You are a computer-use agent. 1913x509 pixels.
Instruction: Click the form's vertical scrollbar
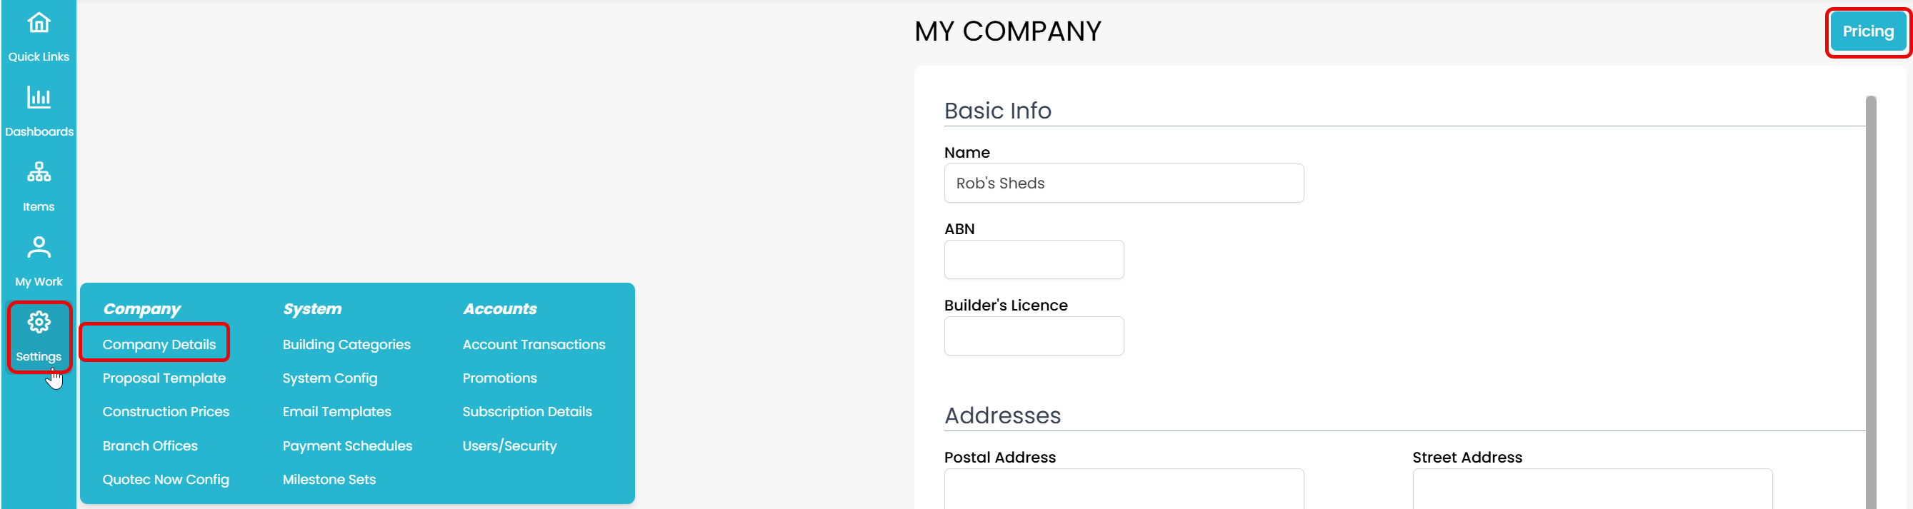click(x=1870, y=297)
